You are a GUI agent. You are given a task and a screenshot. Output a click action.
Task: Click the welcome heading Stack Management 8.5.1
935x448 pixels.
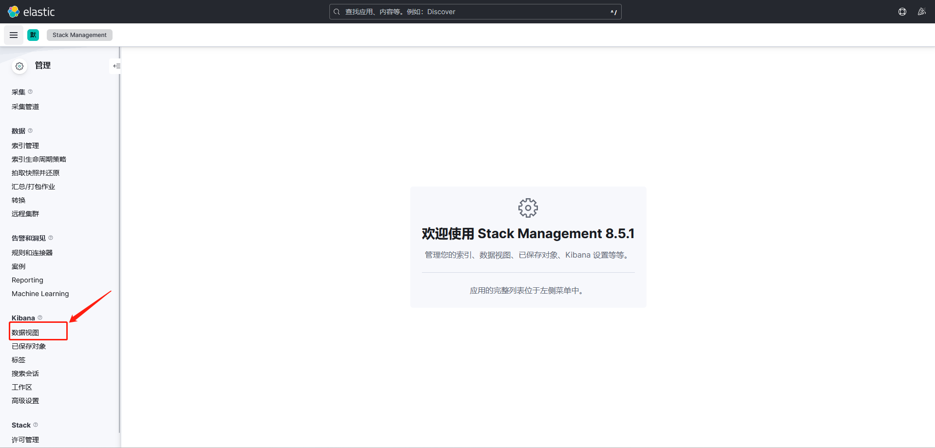528,234
